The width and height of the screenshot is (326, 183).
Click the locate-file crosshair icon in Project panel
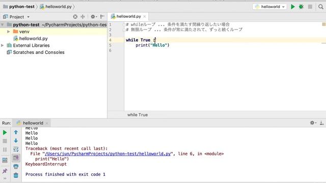(75, 17)
